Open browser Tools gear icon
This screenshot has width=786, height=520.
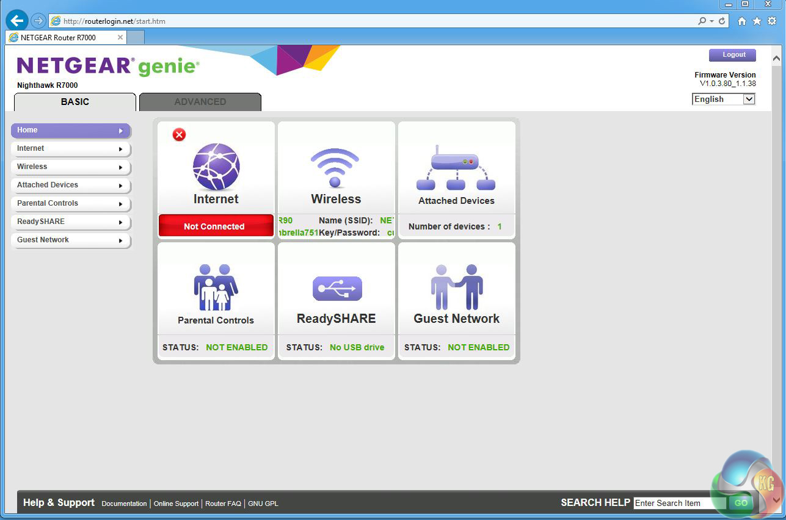772,21
